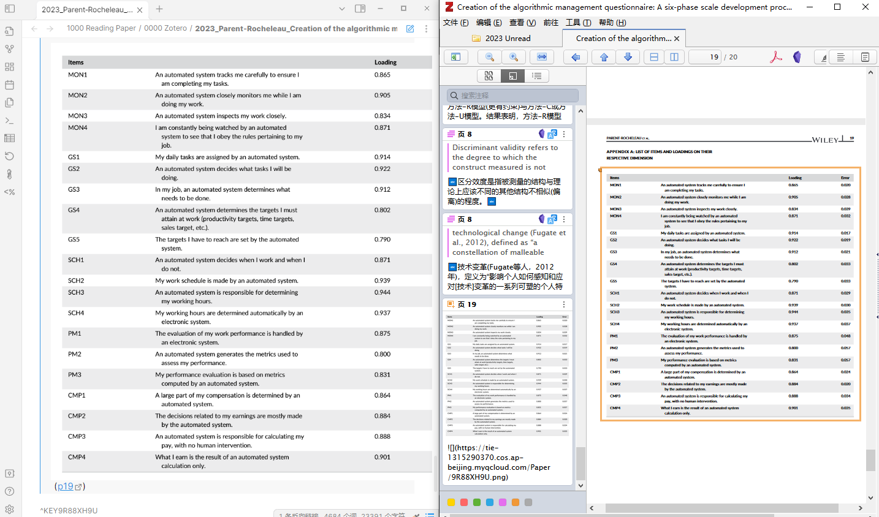Go to previous PDF page
The image size is (879, 517).
[604, 57]
